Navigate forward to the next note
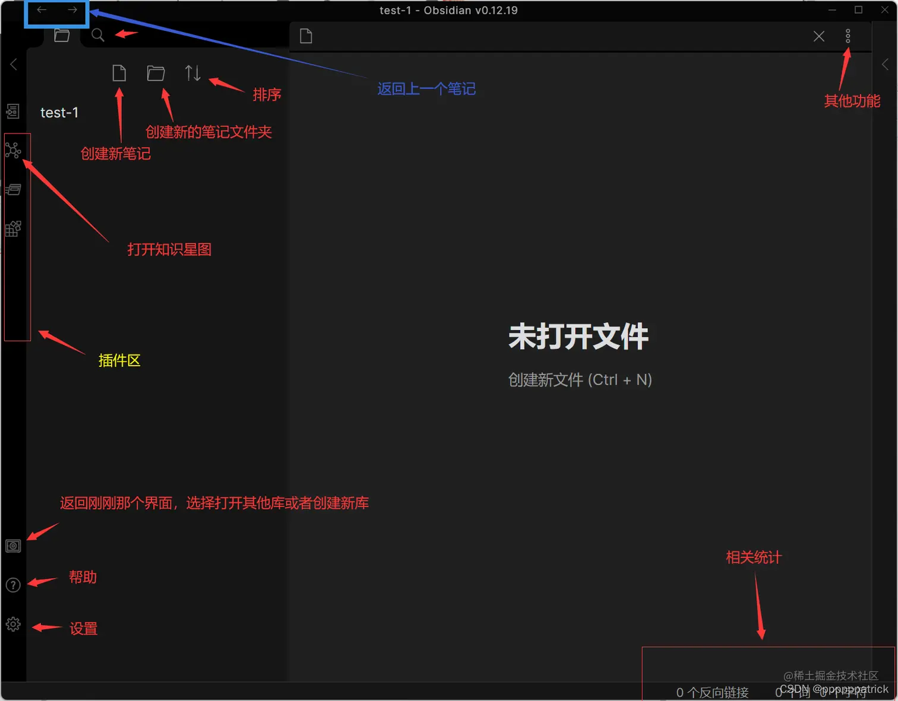Screen dimensions: 898x701 [72, 9]
